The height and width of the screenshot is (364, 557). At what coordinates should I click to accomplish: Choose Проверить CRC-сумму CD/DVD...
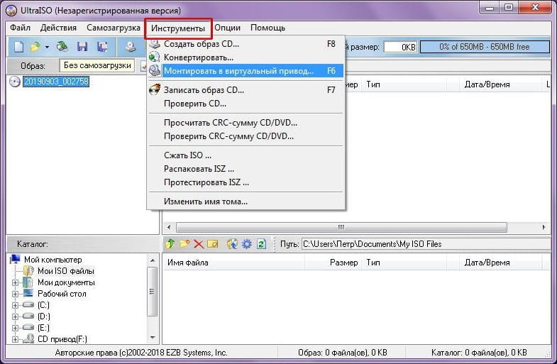246,136
